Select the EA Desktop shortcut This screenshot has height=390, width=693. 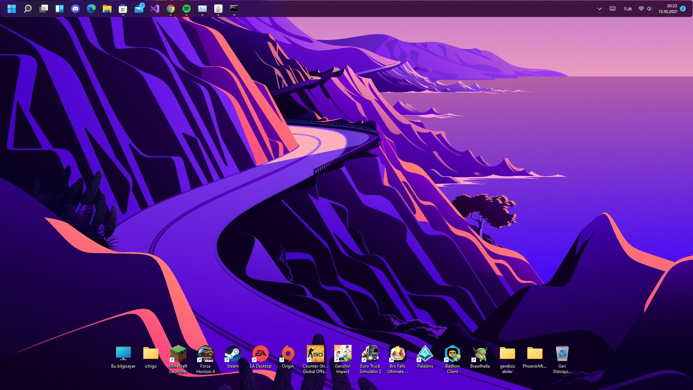coord(260,357)
